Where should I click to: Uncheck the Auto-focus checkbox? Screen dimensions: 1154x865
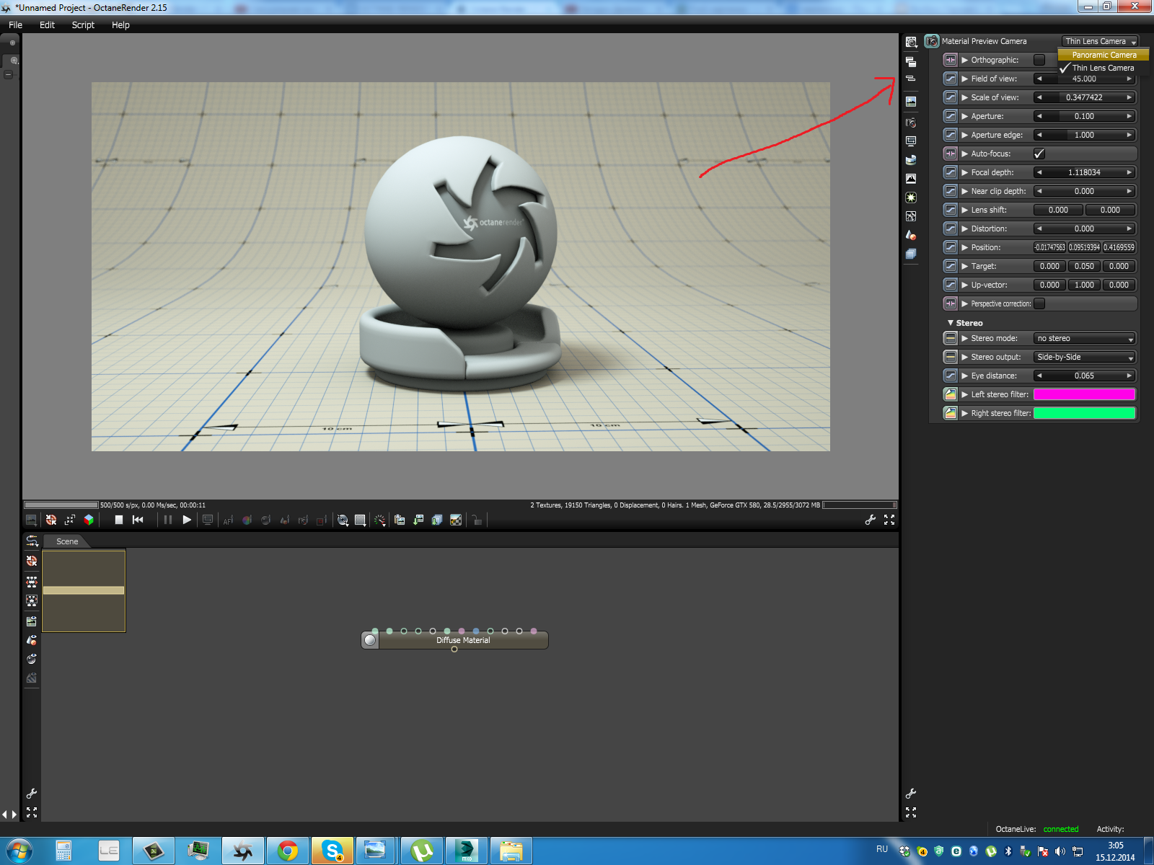(x=1039, y=154)
